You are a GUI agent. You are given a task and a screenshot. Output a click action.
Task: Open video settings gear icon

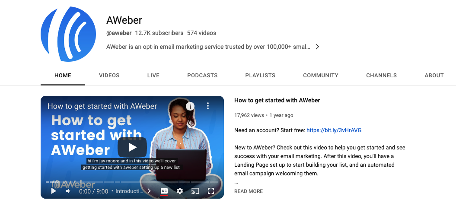click(x=180, y=191)
